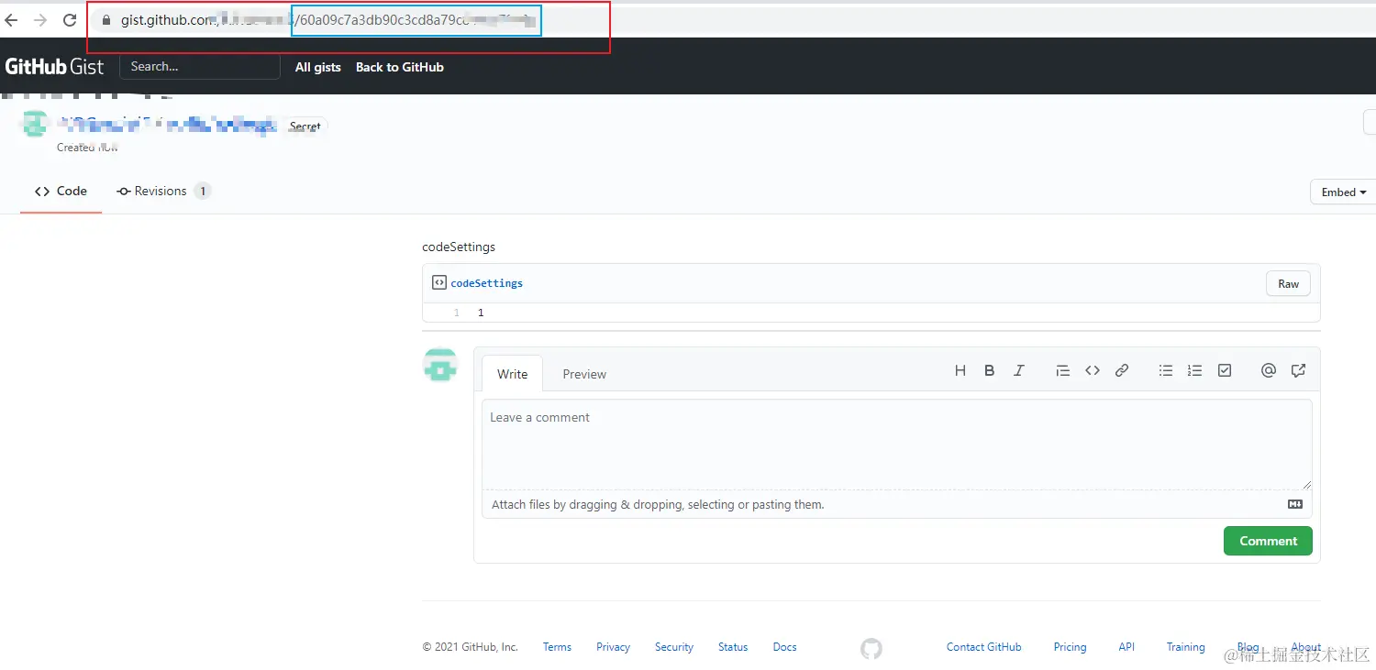Open Contact GitHub footer link
Image resolution: width=1376 pixels, height=670 pixels.
[983, 647]
